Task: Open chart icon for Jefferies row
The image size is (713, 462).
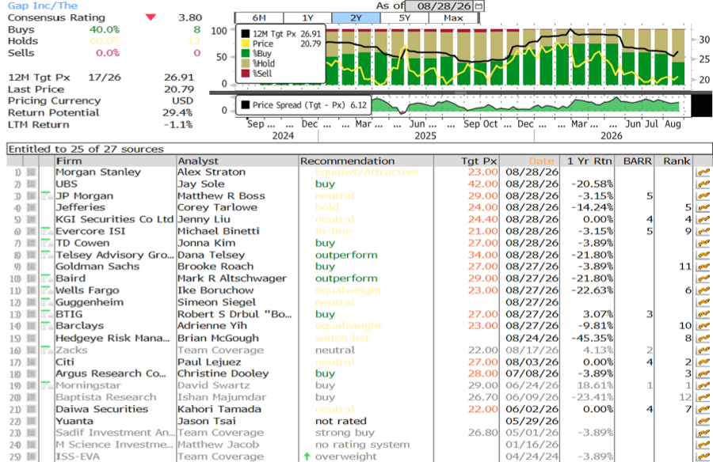Action: (x=703, y=207)
